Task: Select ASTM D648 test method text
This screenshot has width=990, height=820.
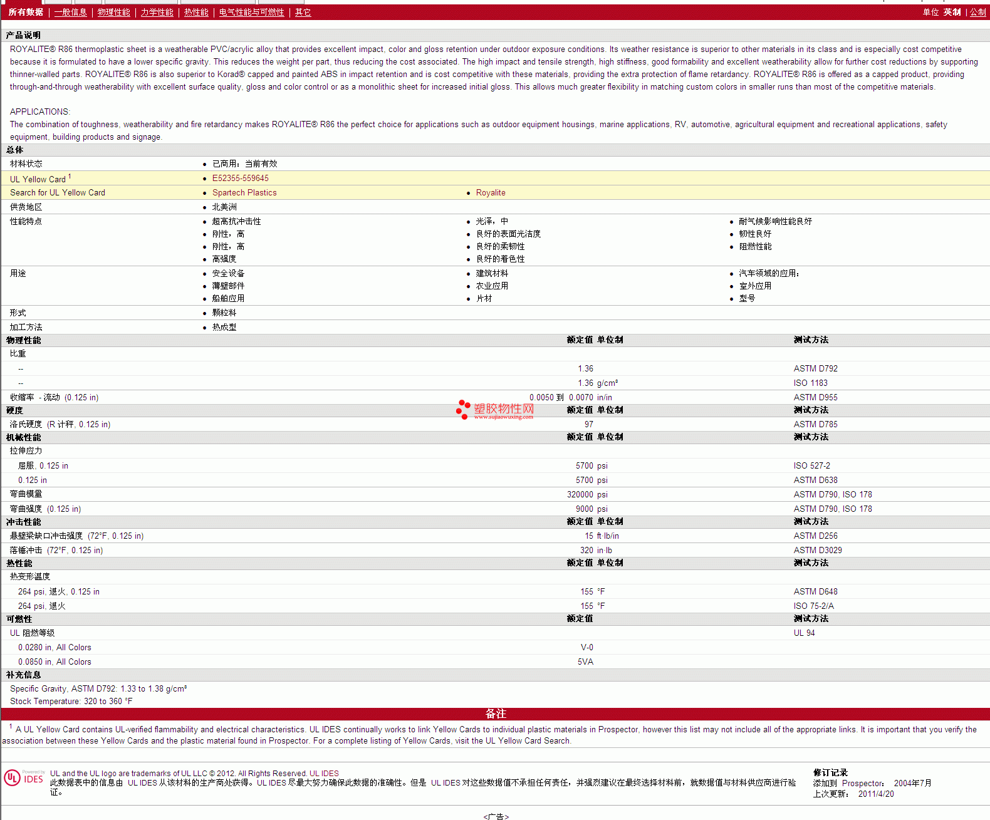Action: point(816,592)
